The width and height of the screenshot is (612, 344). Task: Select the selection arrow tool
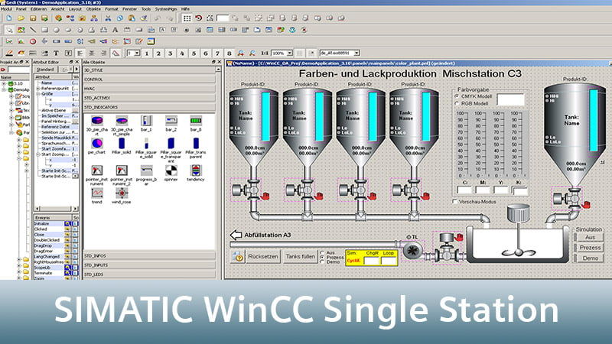click(9, 30)
